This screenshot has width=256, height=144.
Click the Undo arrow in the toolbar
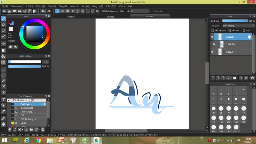click(x=43, y=11)
